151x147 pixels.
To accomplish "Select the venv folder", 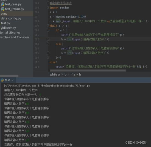I will pos(4,14).
